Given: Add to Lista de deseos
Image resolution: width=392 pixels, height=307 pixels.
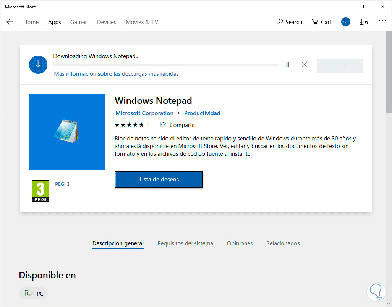Looking at the screenshot, I should tap(159, 180).
